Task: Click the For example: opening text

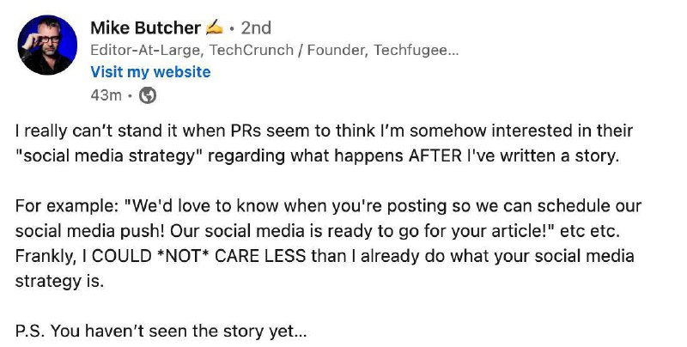Action: tap(67, 206)
